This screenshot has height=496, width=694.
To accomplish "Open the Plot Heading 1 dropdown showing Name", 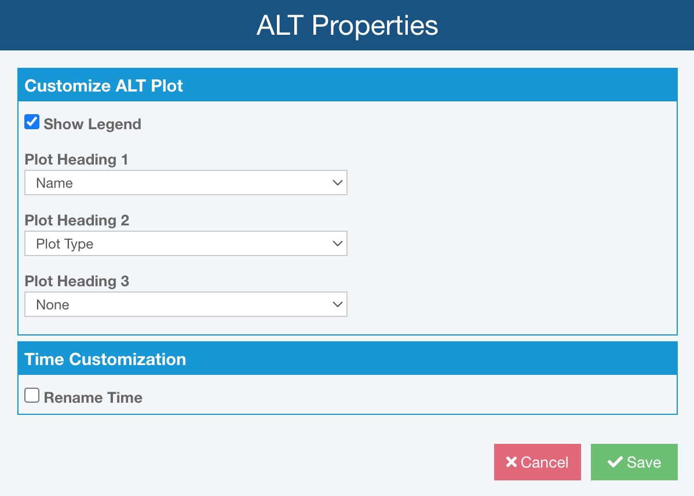I will point(185,183).
